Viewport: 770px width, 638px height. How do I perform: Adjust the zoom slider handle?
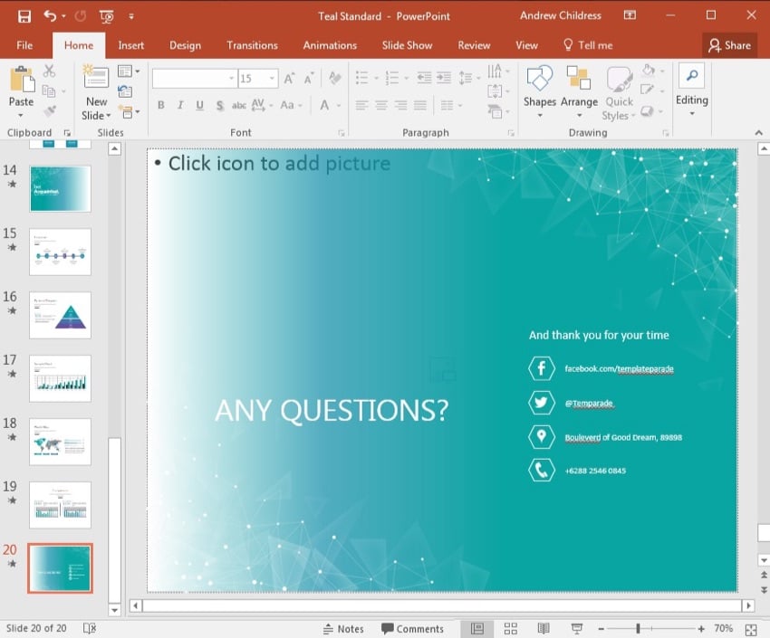tap(638, 628)
